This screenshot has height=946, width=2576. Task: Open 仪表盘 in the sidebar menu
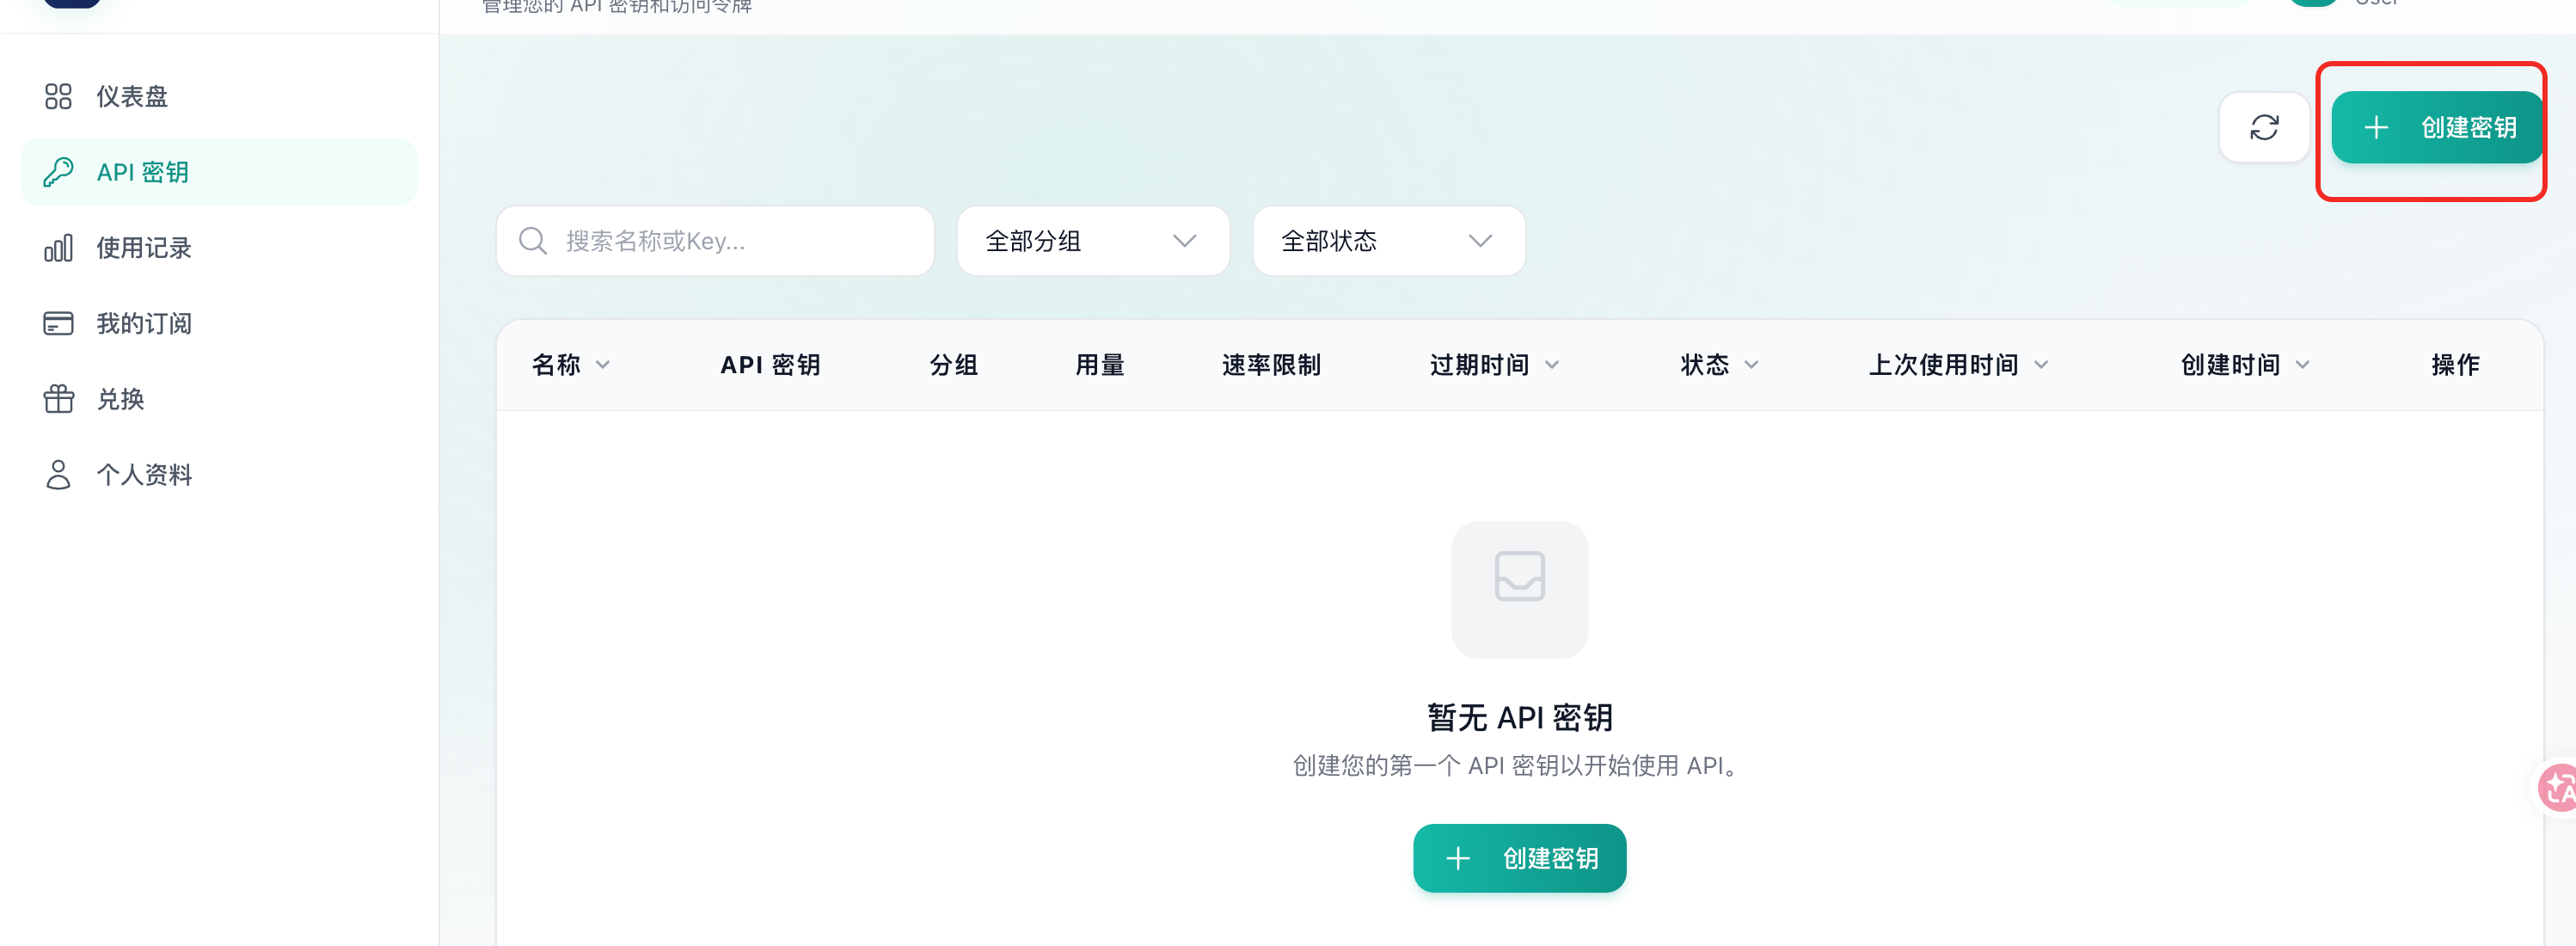coord(132,96)
